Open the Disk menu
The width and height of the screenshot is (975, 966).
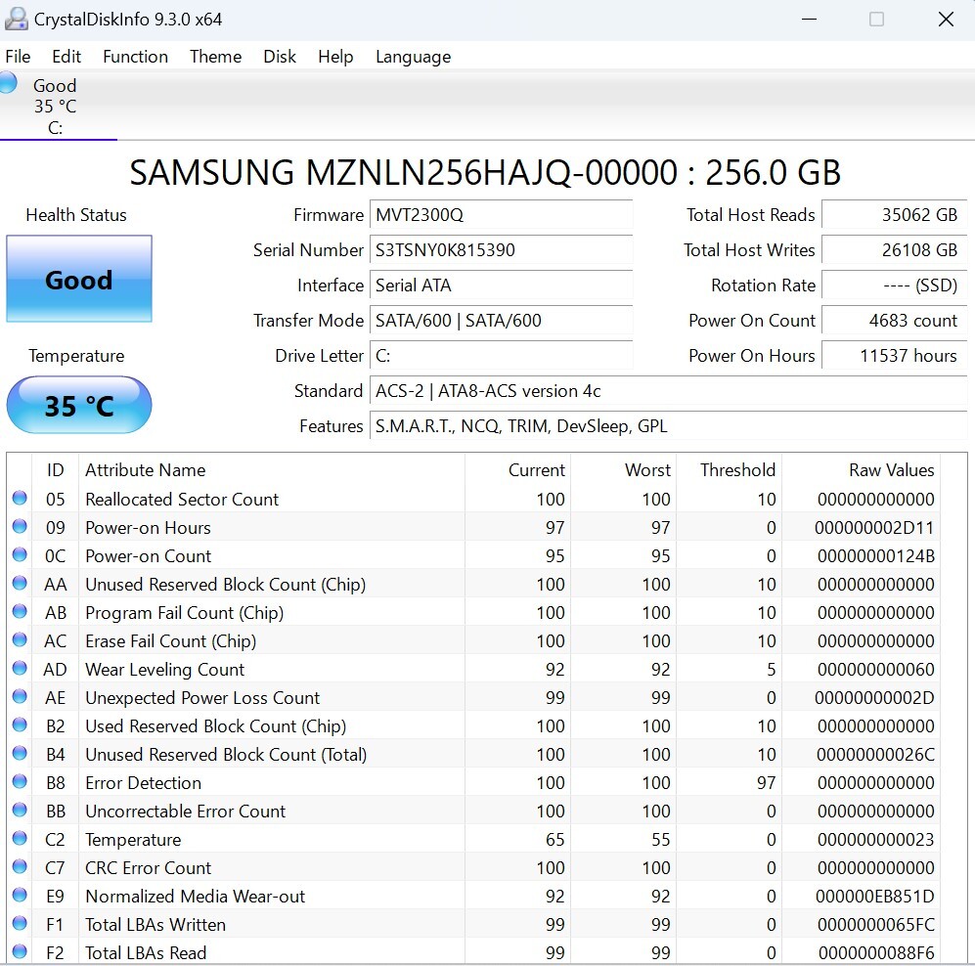point(279,57)
